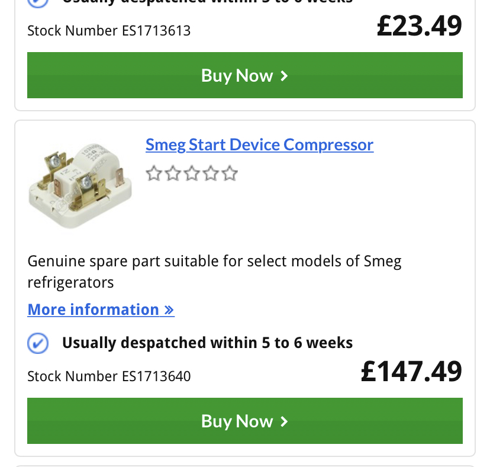Click the arrow on the upper Buy Now button
Image resolution: width=490 pixels, height=467 pixels.
[284, 76]
